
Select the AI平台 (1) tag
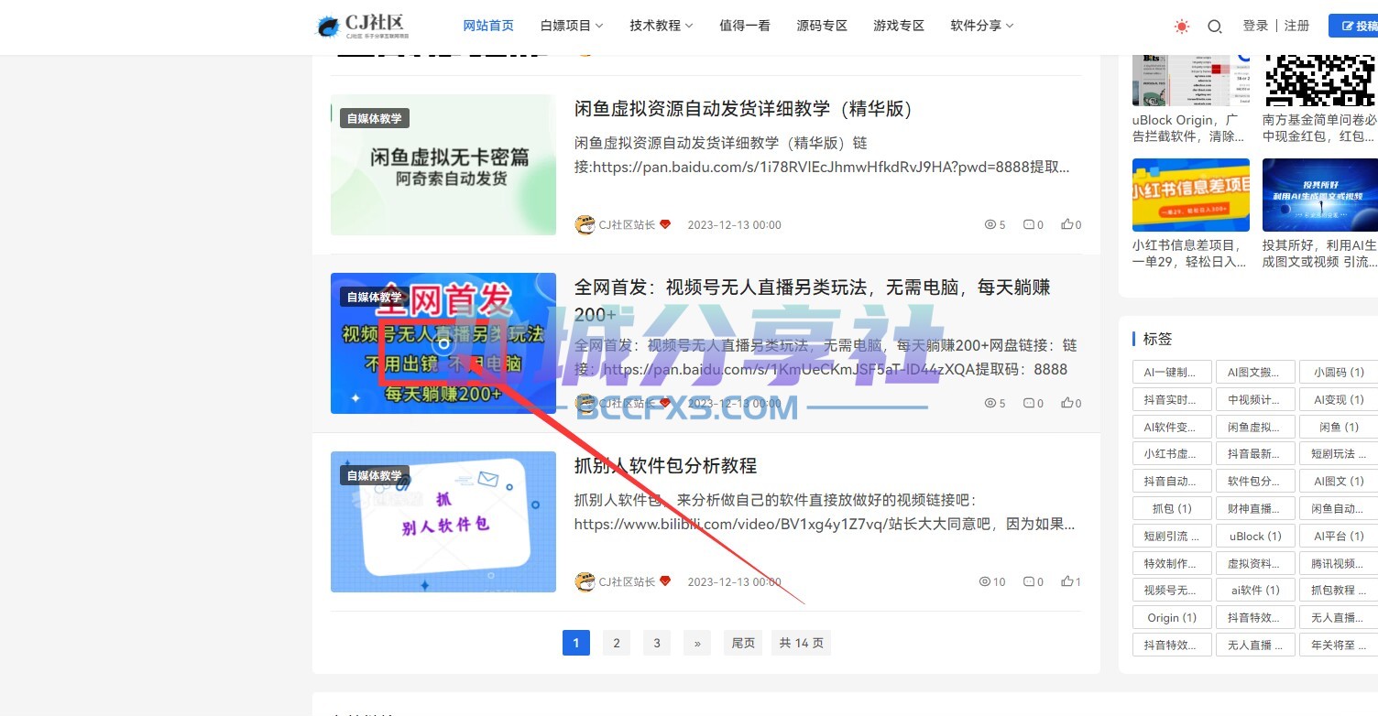pos(1339,536)
